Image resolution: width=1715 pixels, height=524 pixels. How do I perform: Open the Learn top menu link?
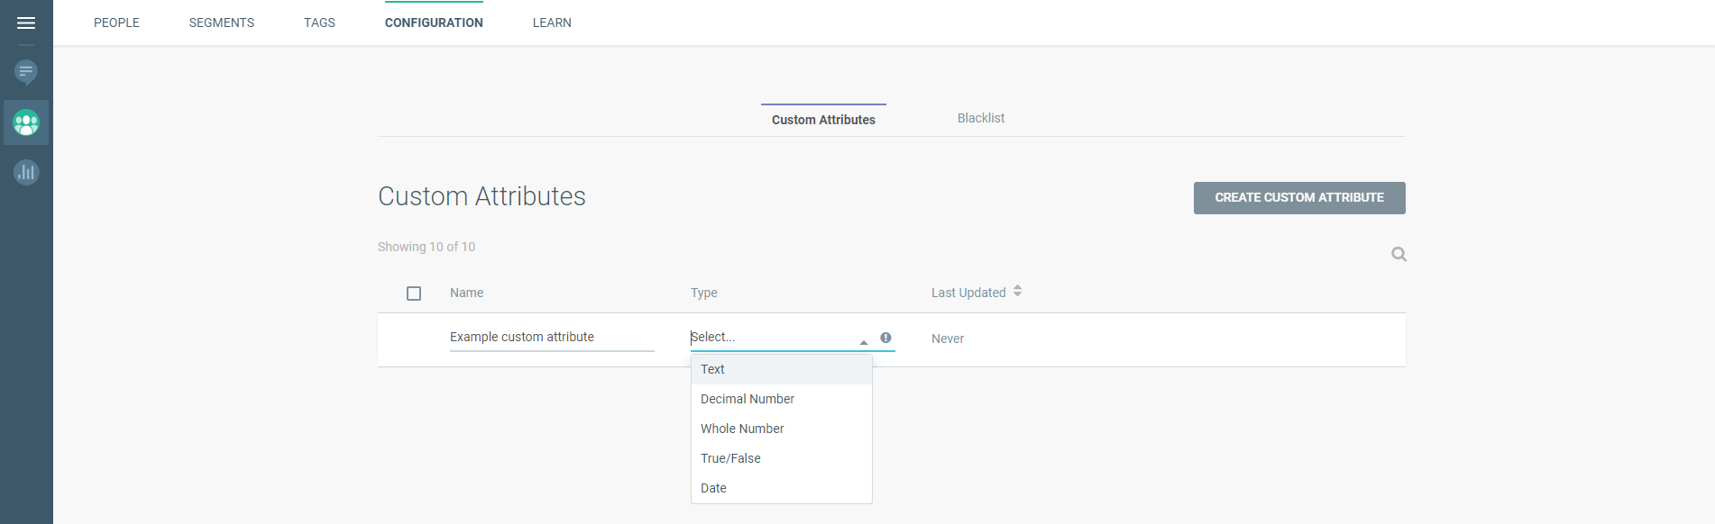click(552, 23)
